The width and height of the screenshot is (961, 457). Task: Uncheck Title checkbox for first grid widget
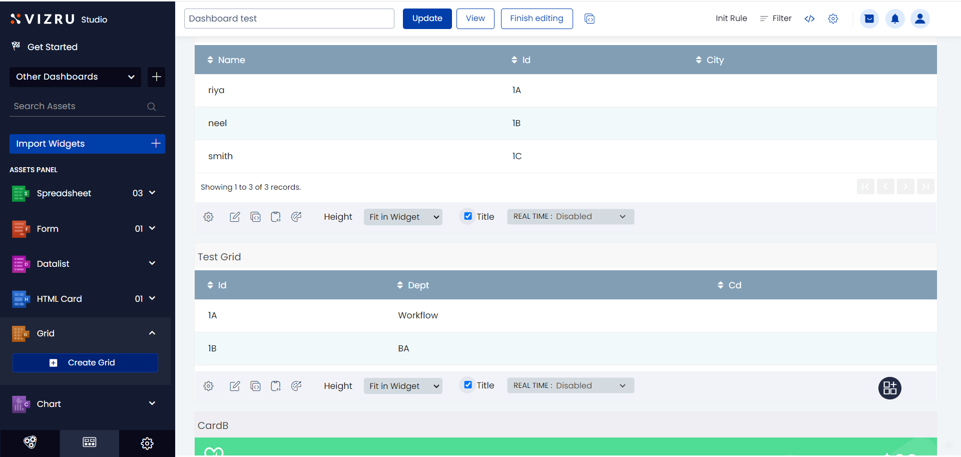point(468,216)
